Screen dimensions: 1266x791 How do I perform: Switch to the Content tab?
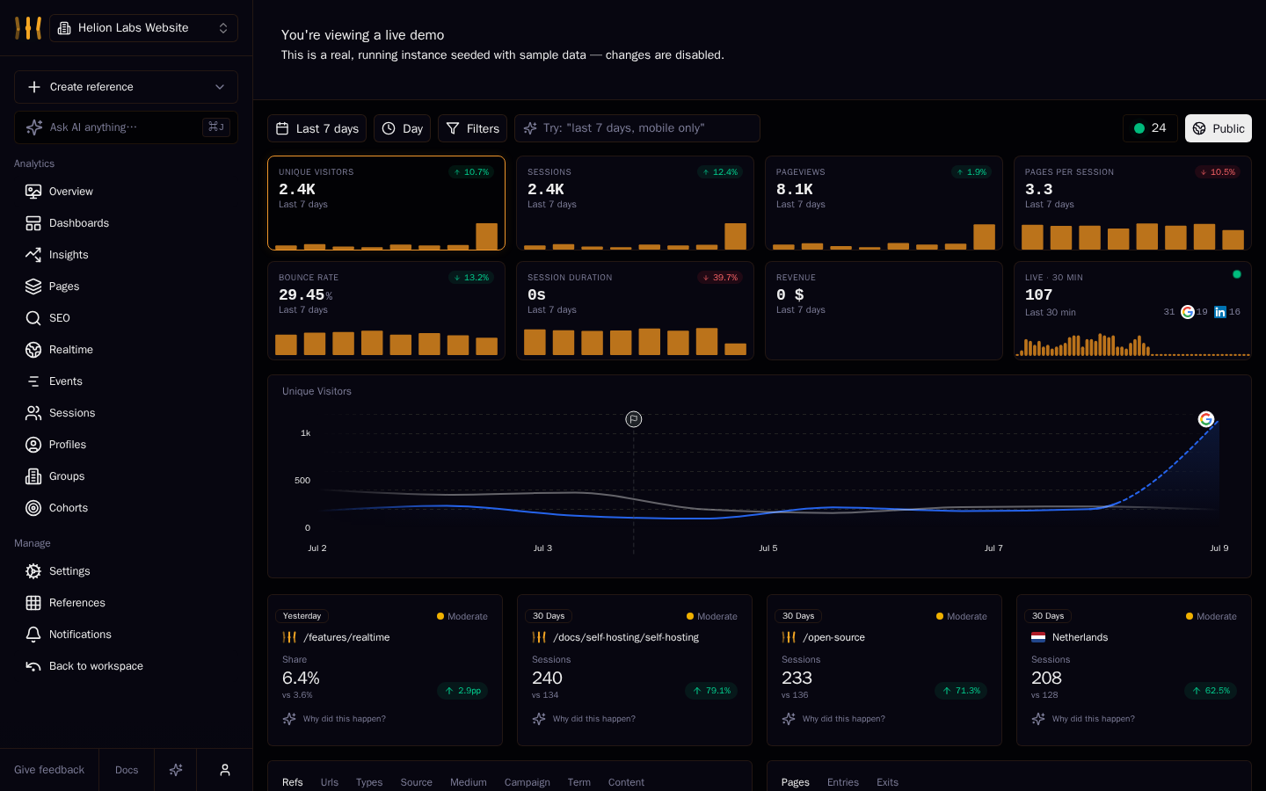[626, 782]
